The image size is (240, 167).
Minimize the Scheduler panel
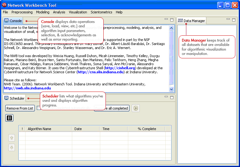(166, 97)
